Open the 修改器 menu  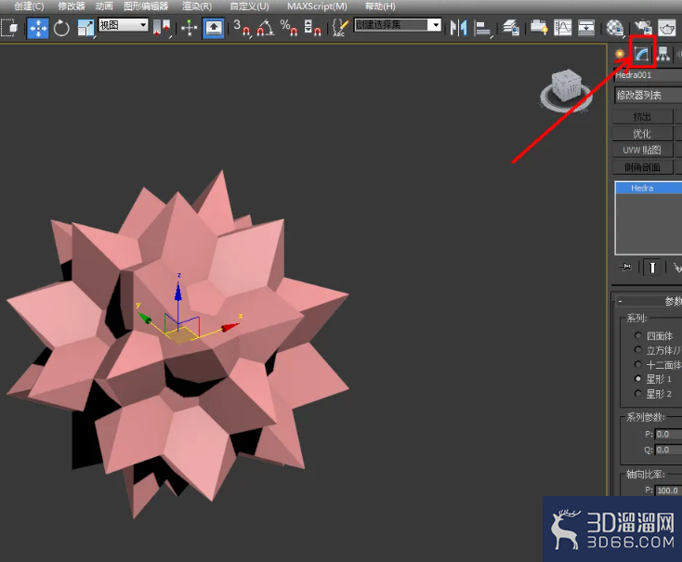click(72, 7)
